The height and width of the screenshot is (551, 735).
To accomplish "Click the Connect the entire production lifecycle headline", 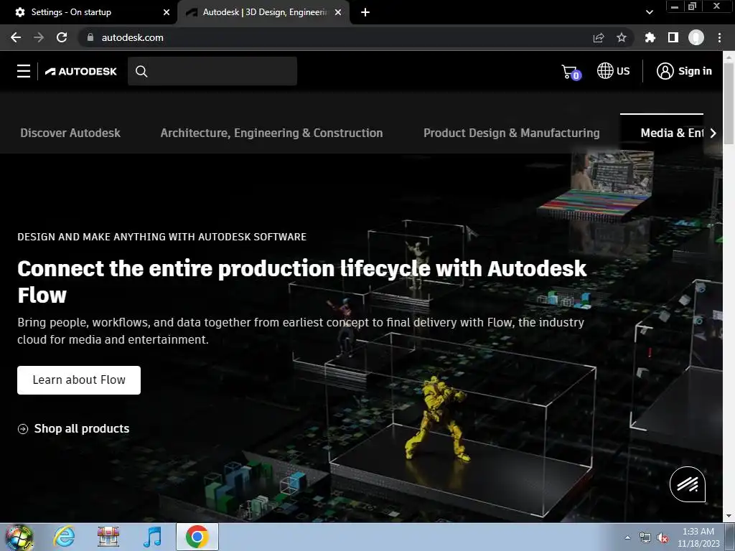I will (302, 281).
